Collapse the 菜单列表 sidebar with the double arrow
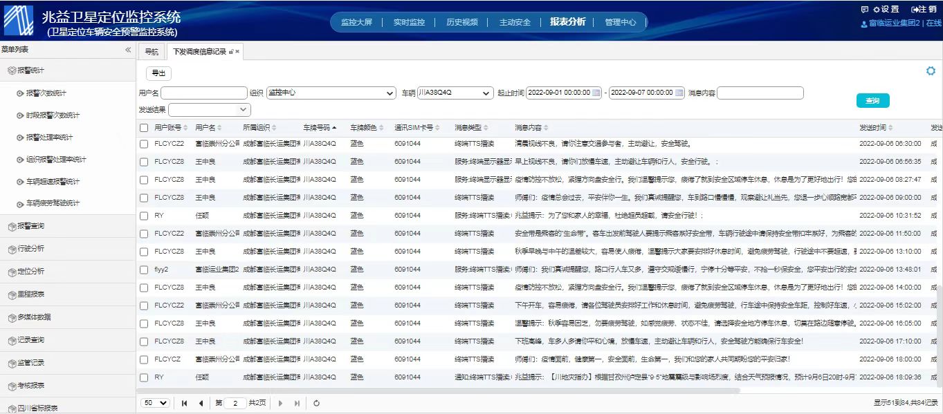The image size is (943, 414). (x=128, y=50)
